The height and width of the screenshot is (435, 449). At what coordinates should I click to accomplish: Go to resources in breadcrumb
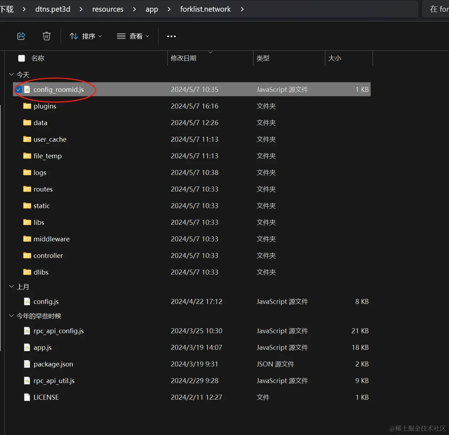108,9
